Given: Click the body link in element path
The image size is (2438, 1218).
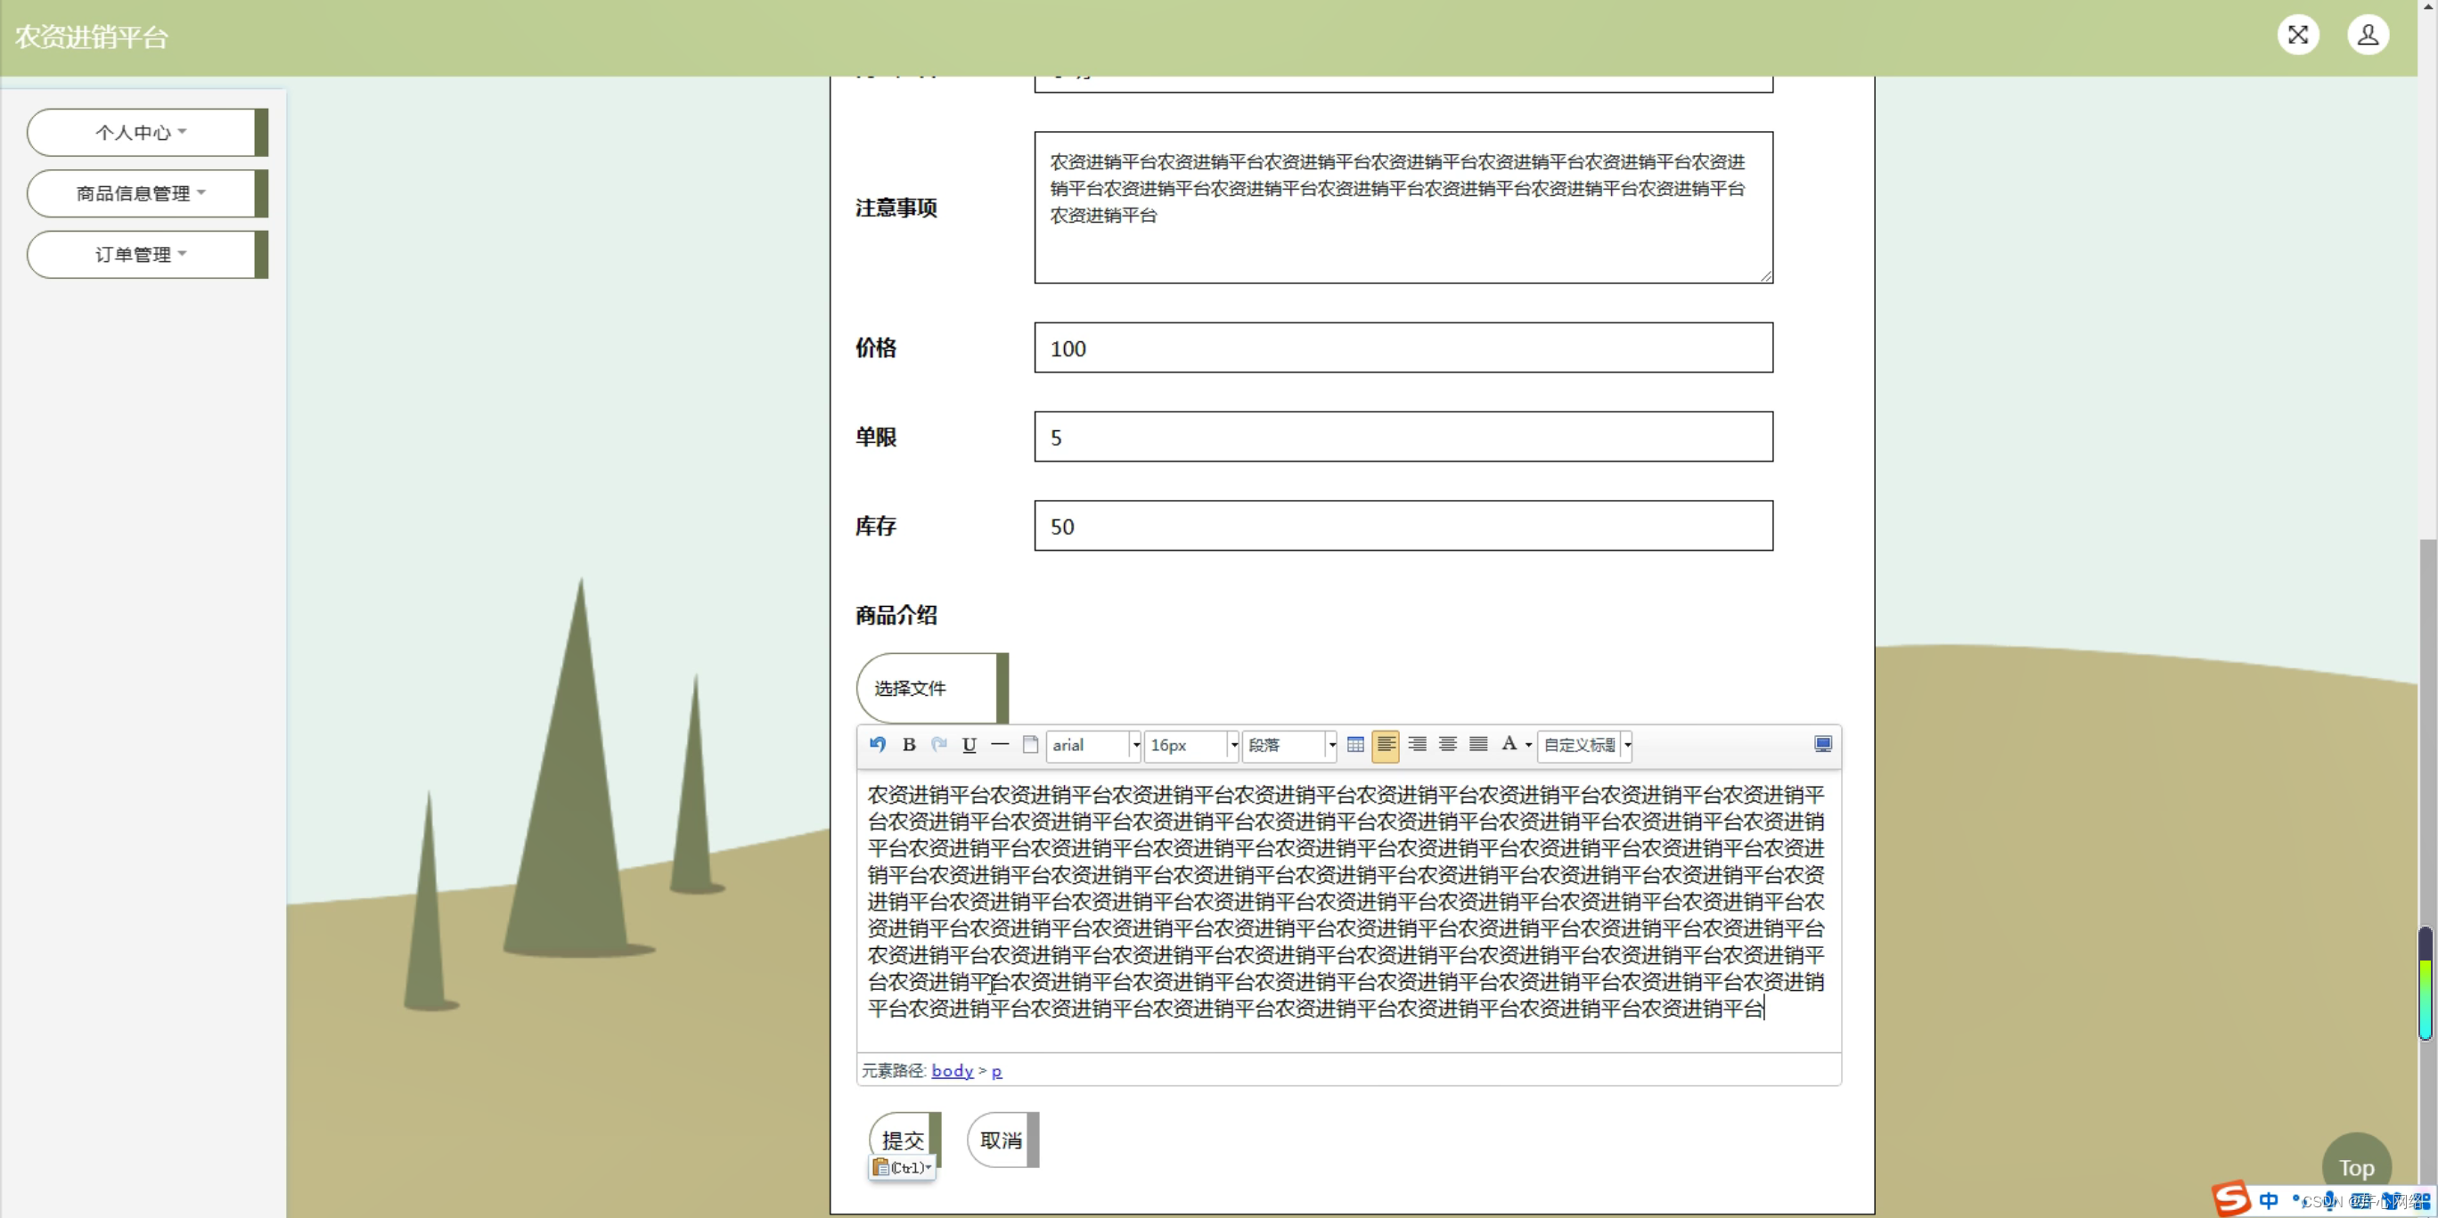Looking at the screenshot, I should pos(952,1070).
